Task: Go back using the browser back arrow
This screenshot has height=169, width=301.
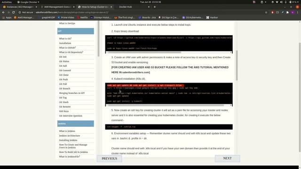Action: (x=3, y=12)
